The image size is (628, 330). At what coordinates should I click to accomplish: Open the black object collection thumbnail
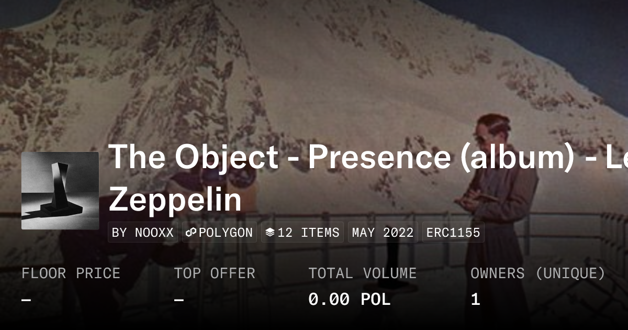[60, 191]
